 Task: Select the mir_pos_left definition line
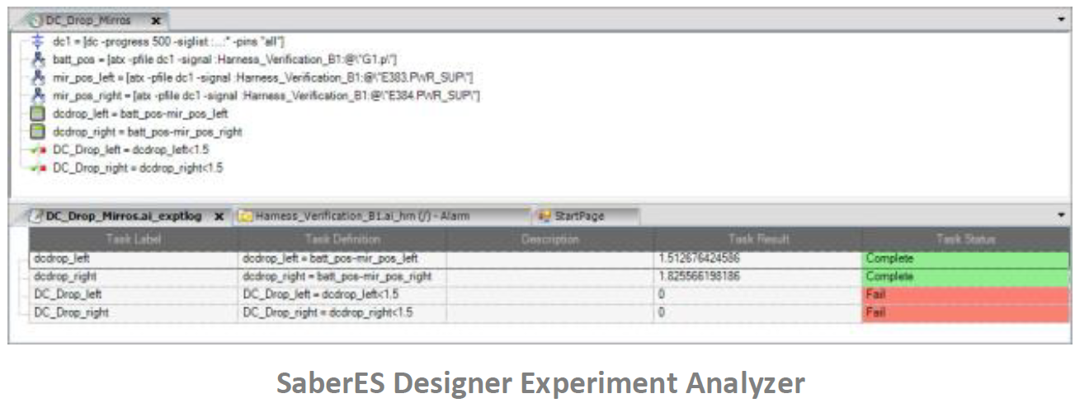[263, 77]
